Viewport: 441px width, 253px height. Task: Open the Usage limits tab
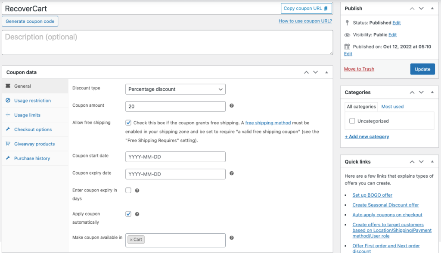(35, 115)
